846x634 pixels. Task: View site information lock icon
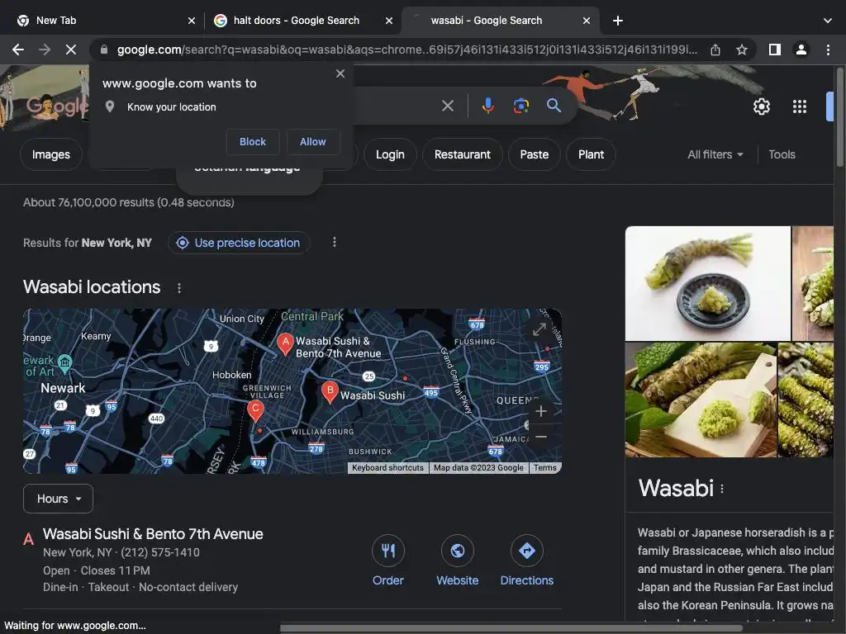(104, 50)
